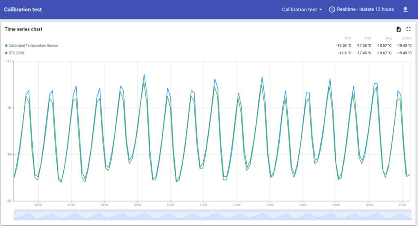This screenshot has height=226, width=418.
Task: Click the green DT2-2358 legend dot
Action: pyautogui.click(x=6, y=53)
